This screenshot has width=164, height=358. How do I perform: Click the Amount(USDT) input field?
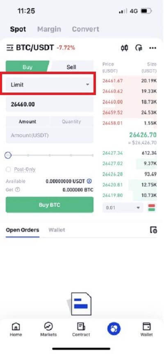point(50,136)
